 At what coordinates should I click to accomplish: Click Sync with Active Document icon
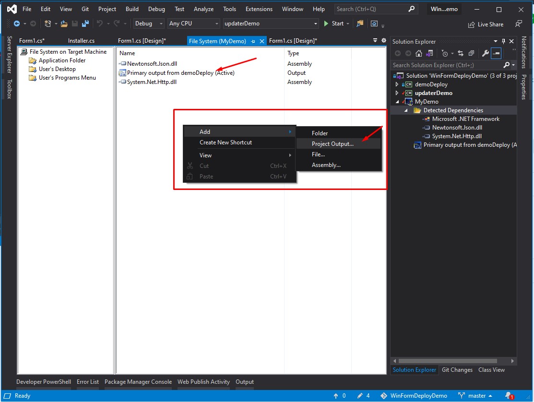pyautogui.click(x=462, y=53)
